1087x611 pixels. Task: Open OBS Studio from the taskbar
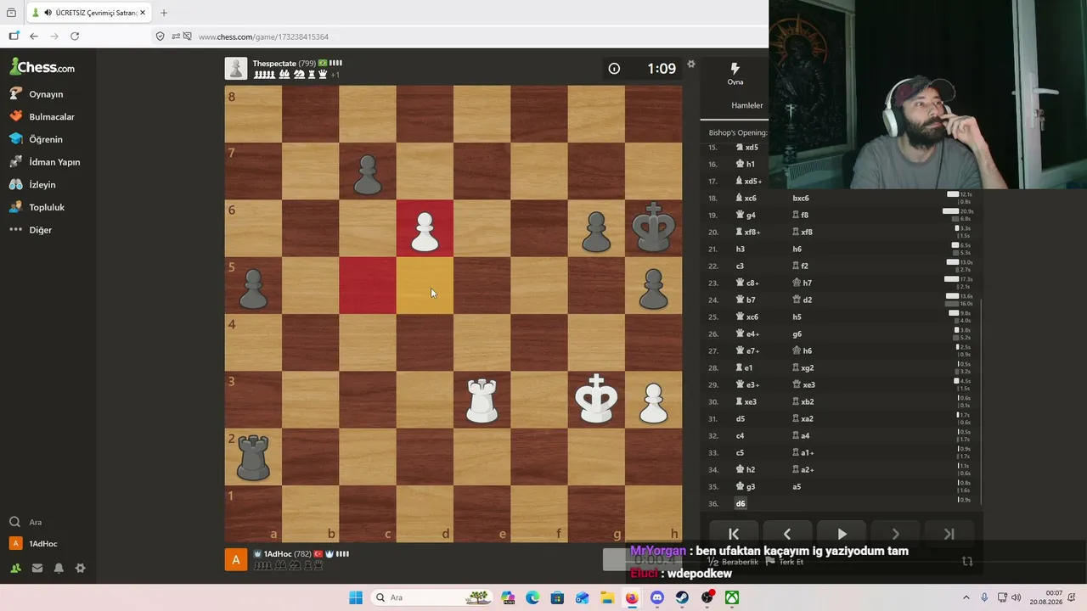707,597
